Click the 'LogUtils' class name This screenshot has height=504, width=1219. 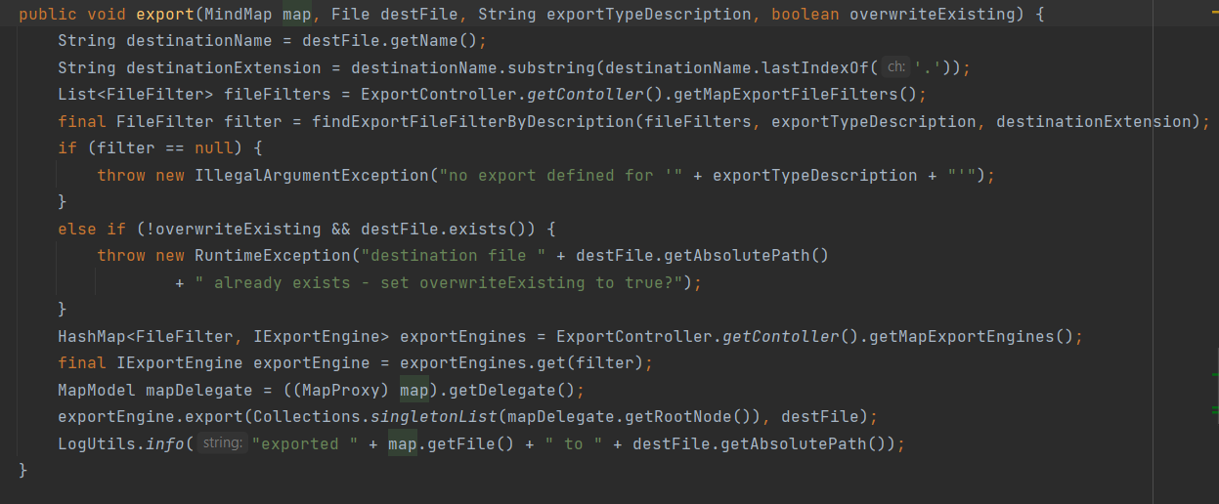[97, 443]
